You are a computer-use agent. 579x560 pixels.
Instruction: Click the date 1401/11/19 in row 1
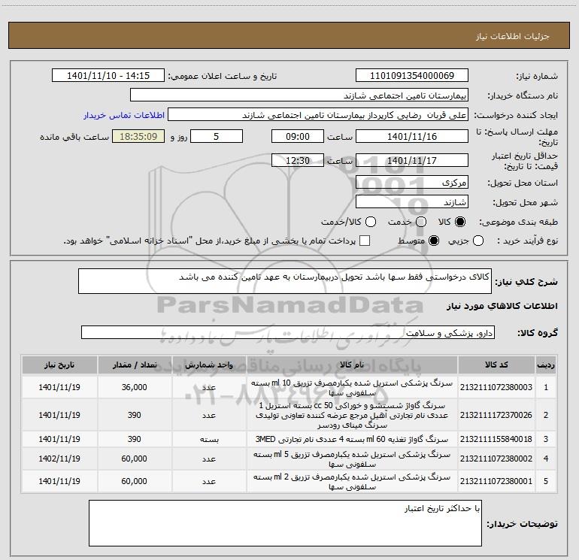pos(59,387)
